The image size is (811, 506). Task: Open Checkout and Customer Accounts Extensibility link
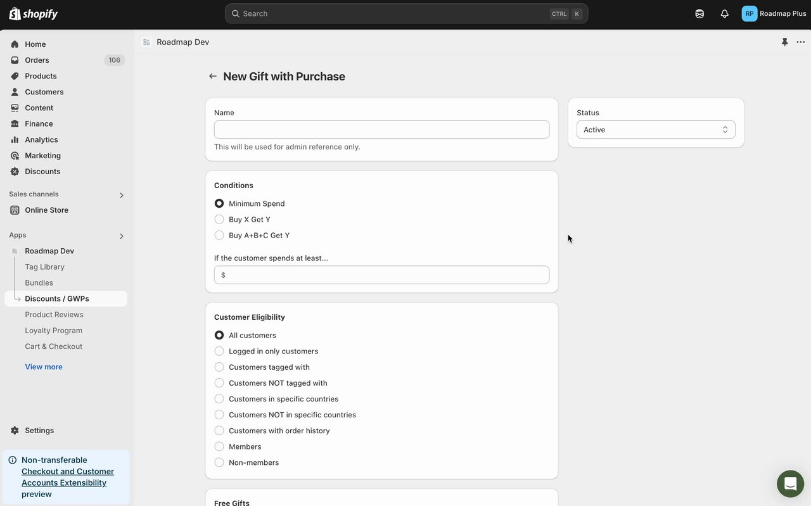tap(67, 477)
